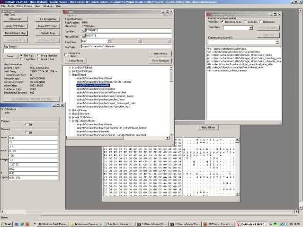
Task: Click the tag tree horizontal scrollbar
Action: [117, 138]
